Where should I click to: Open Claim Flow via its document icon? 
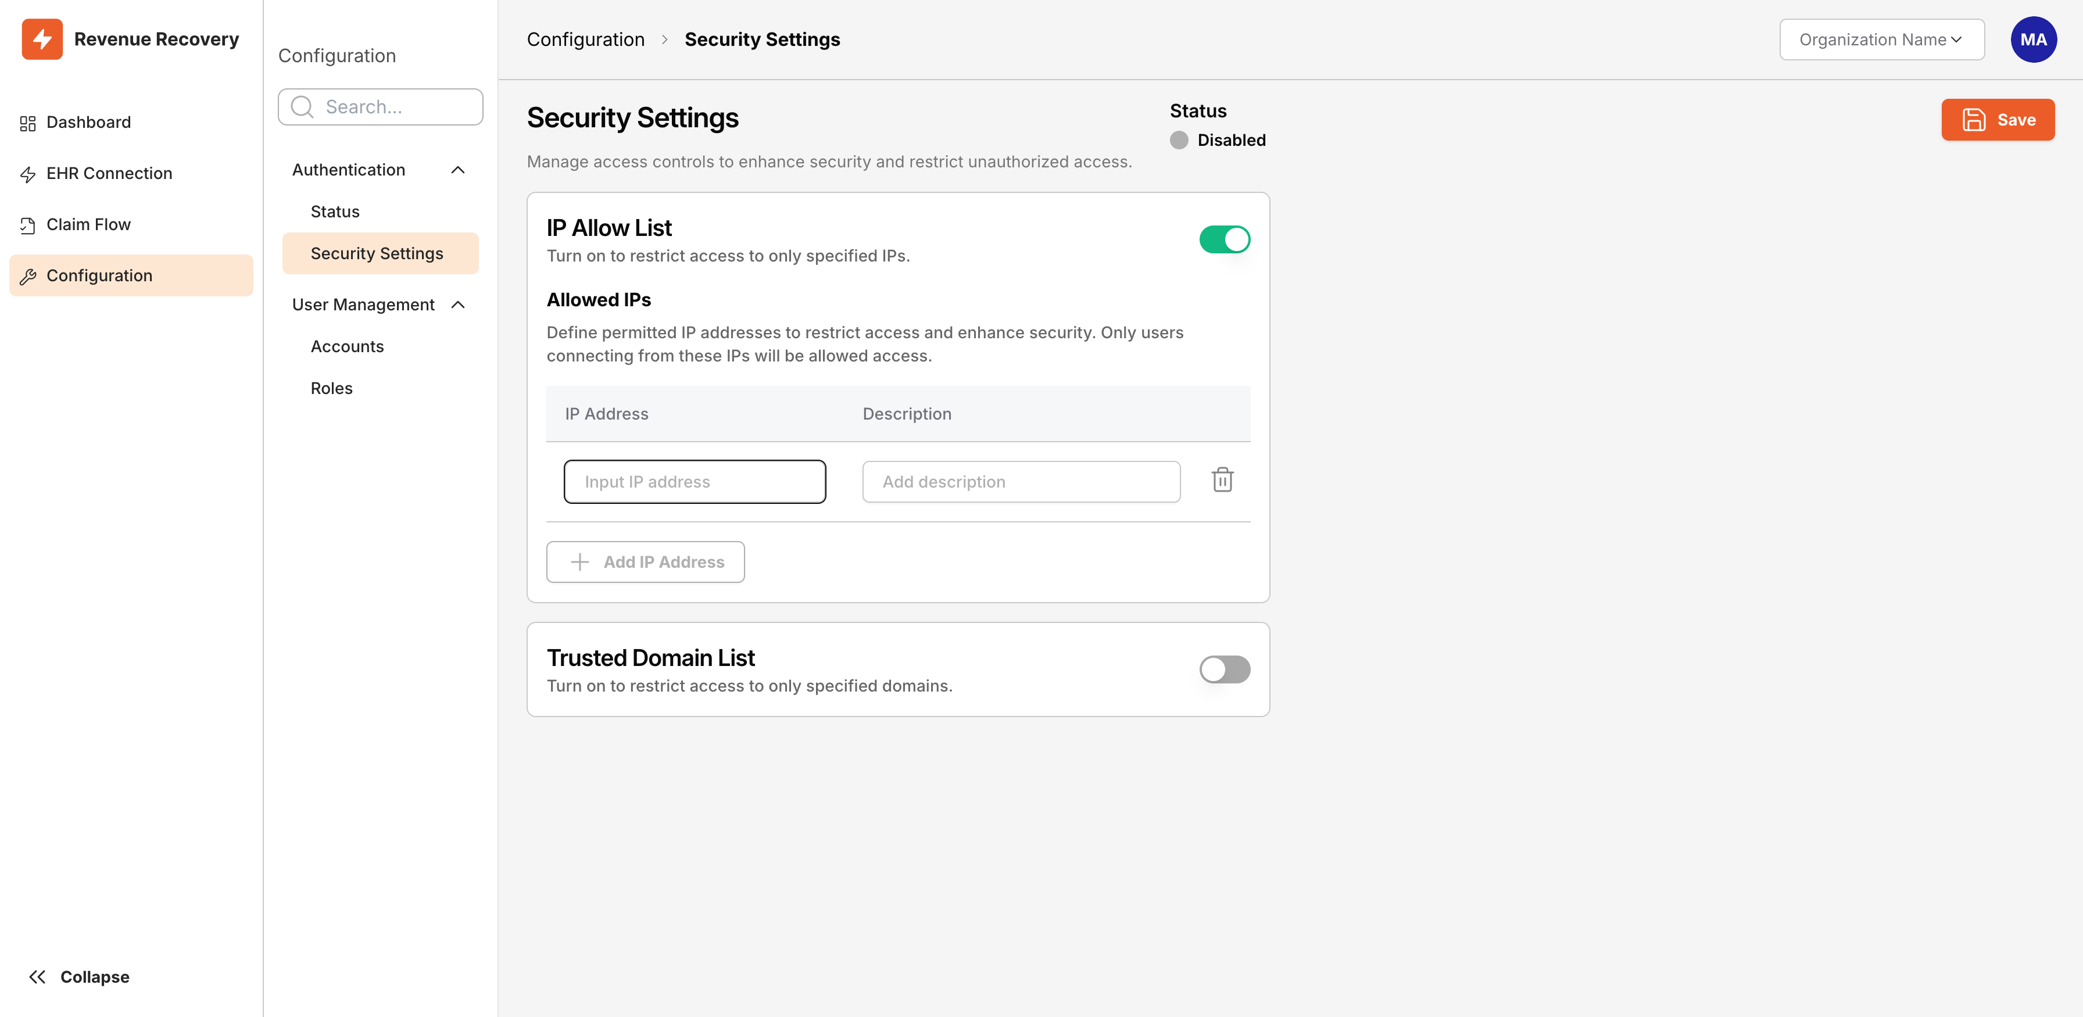point(27,224)
